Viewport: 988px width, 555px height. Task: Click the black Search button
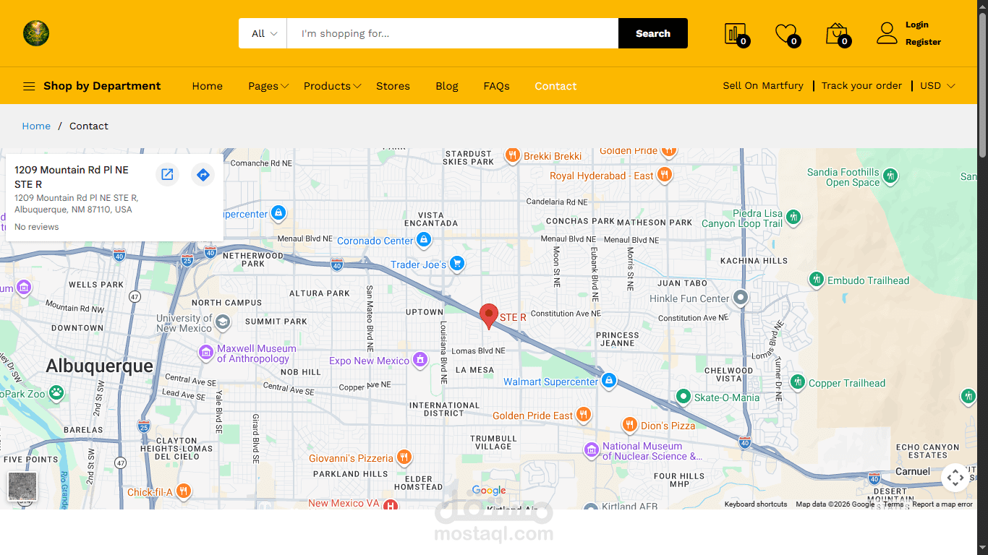(x=653, y=33)
